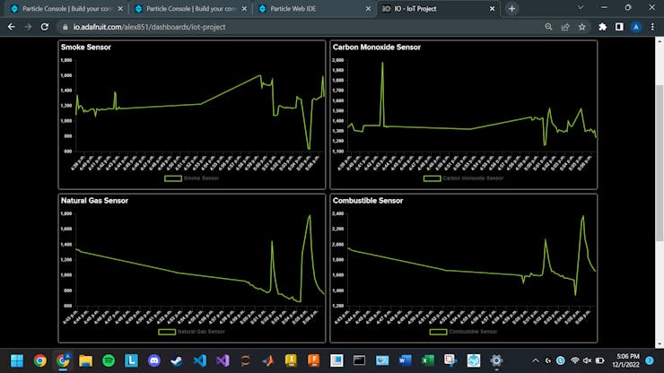Open the terminal window taskbar icon
Viewport: 664px width, 373px height.
[x=359, y=360]
